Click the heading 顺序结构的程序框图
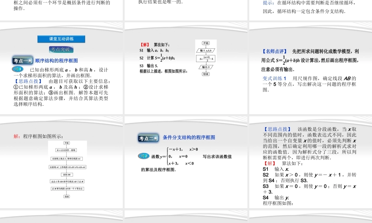The height and width of the screenshot is (223, 372). 57,61
